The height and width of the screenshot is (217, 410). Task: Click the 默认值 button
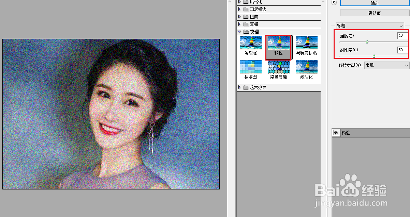(x=375, y=13)
